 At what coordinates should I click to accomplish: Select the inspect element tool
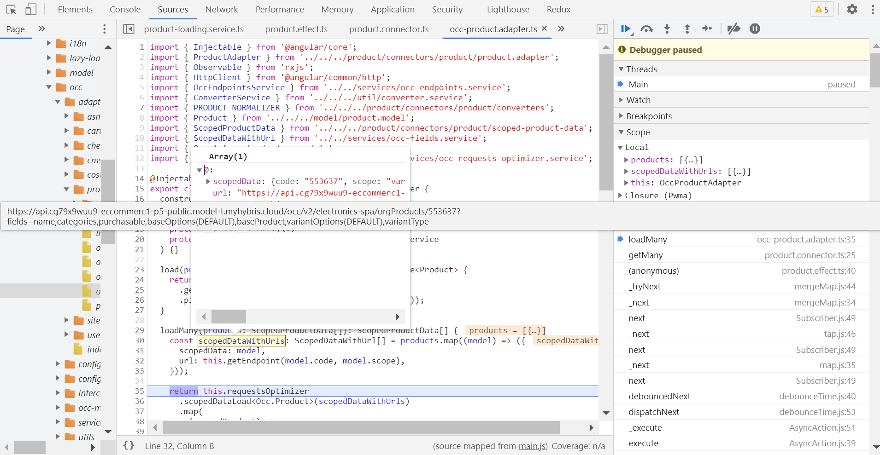pyautogui.click(x=11, y=9)
